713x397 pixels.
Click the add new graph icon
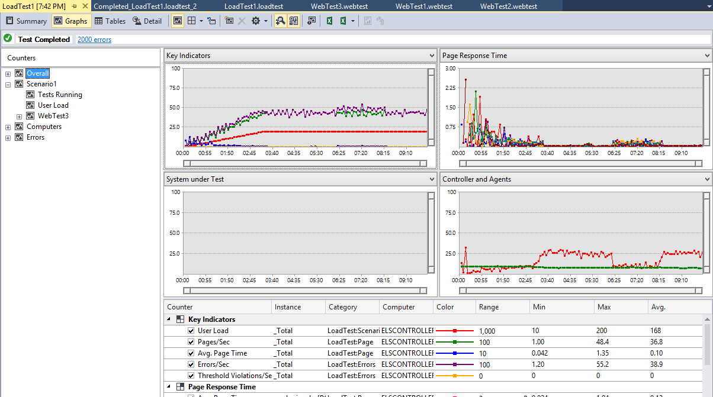click(x=229, y=21)
